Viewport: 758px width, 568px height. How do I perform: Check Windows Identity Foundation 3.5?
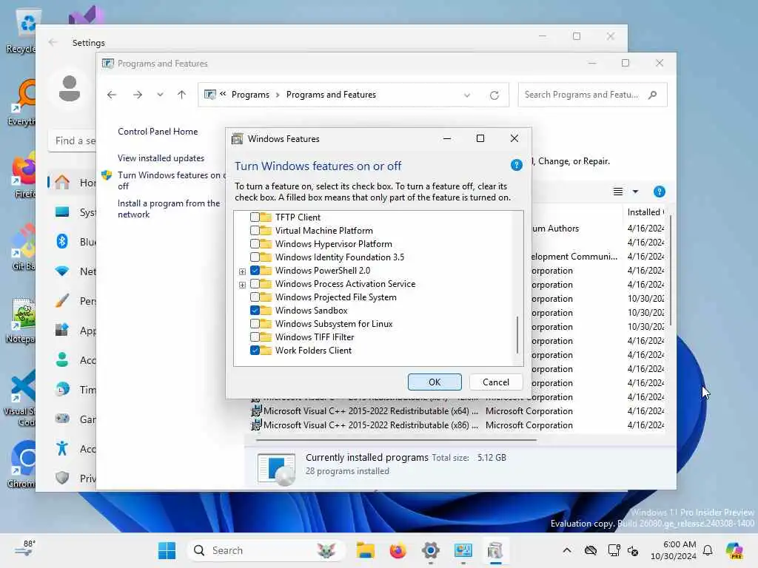pyautogui.click(x=255, y=257)
